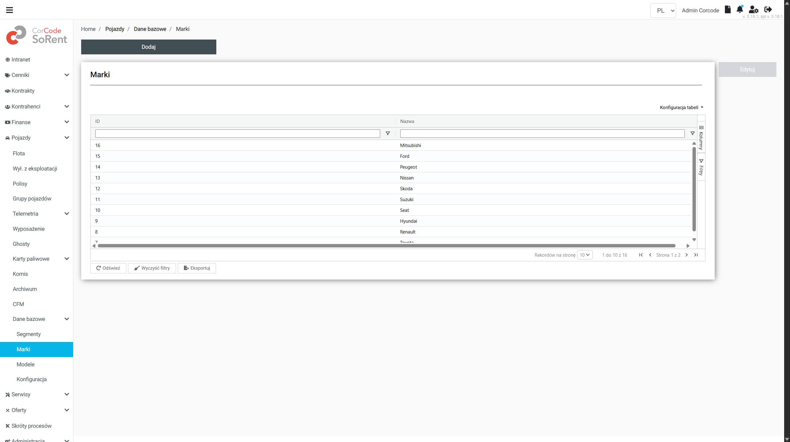Open the hamburger menu icon

[10, 10]
